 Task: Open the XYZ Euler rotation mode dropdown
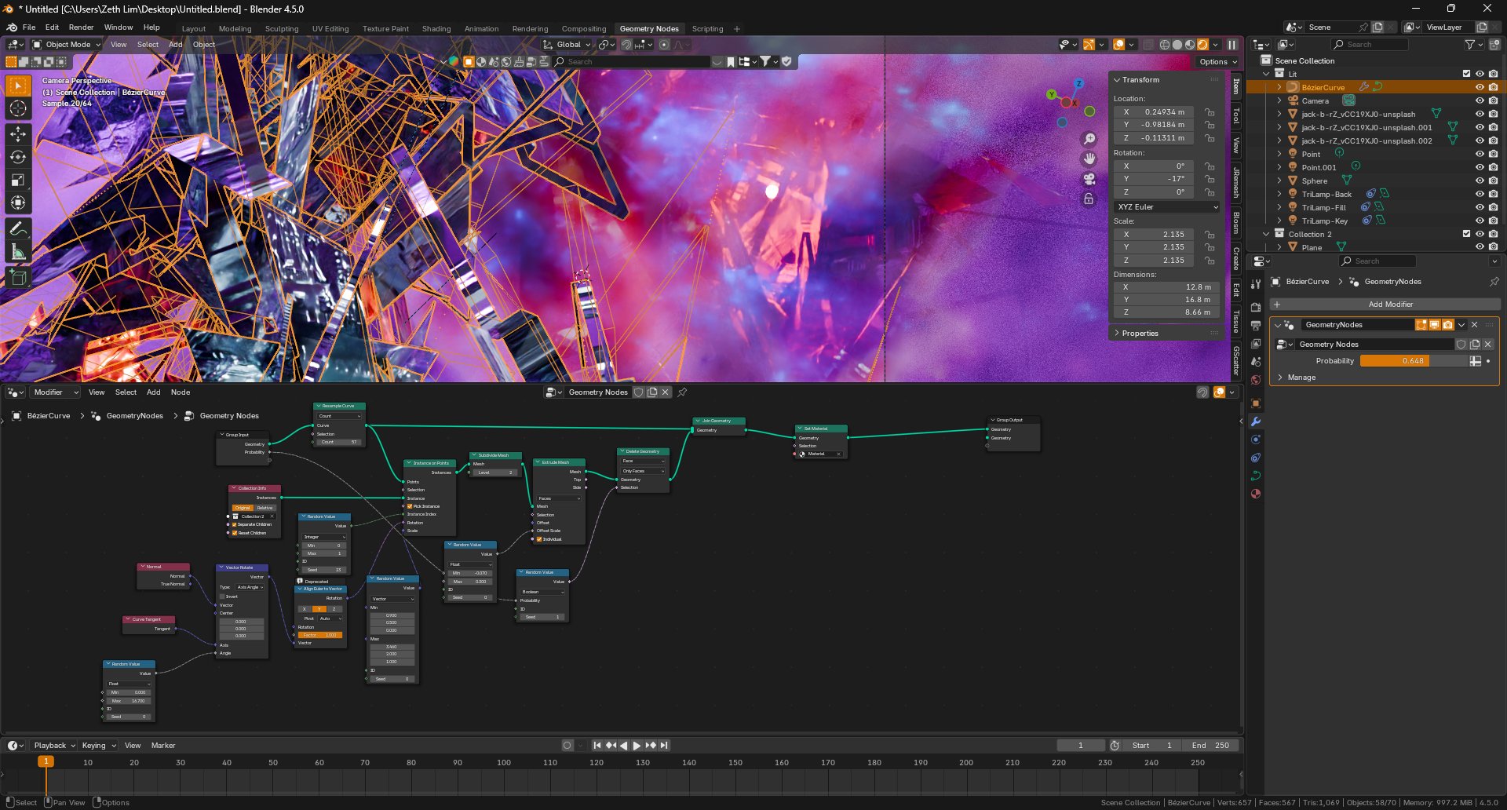(1167, 207)
